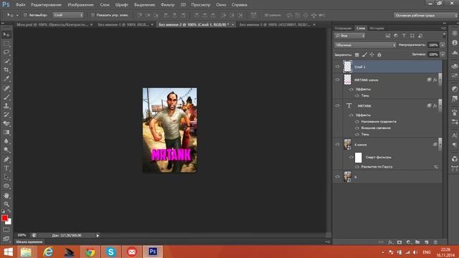The height and width of the screenshot is (258, 459).
Task: Hide the 6 копия layer
Action: pyautogui.click(x=338, y=145)
